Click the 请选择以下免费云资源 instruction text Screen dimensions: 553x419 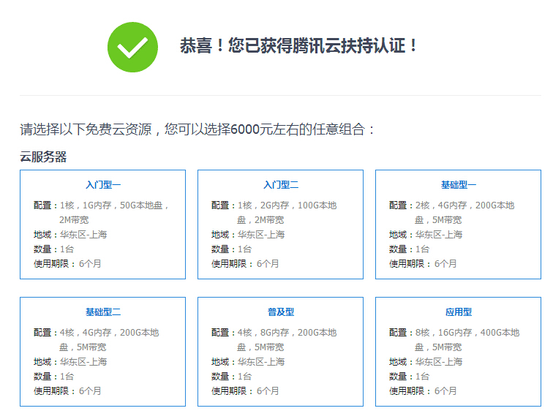[197, 129]
